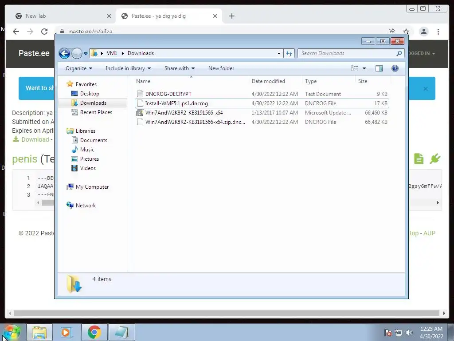Close the New Tab tab in Chrome
Viewport: 454px width, 341px height.
click(109, 16)
